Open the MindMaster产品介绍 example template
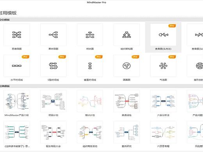The image size is (203, 152). pos(17,101)
